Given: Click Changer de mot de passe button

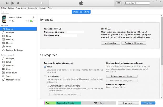Looking at the screenshot, I should [x=65, y=94].
